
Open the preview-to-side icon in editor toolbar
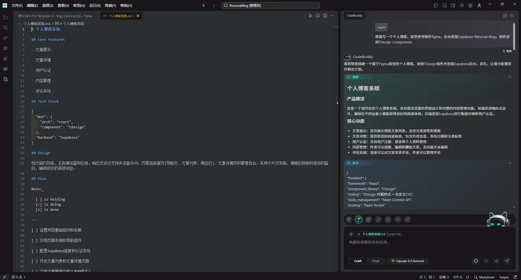pos(318,16)
